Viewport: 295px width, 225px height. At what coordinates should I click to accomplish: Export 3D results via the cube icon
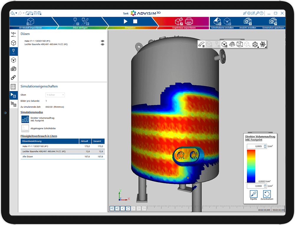tap(179, 21)
